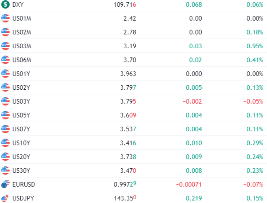The height and width of the screenshot is (203, 267).
Task: Click the US flag icon beside US20Y
Action: pos(5,157)
